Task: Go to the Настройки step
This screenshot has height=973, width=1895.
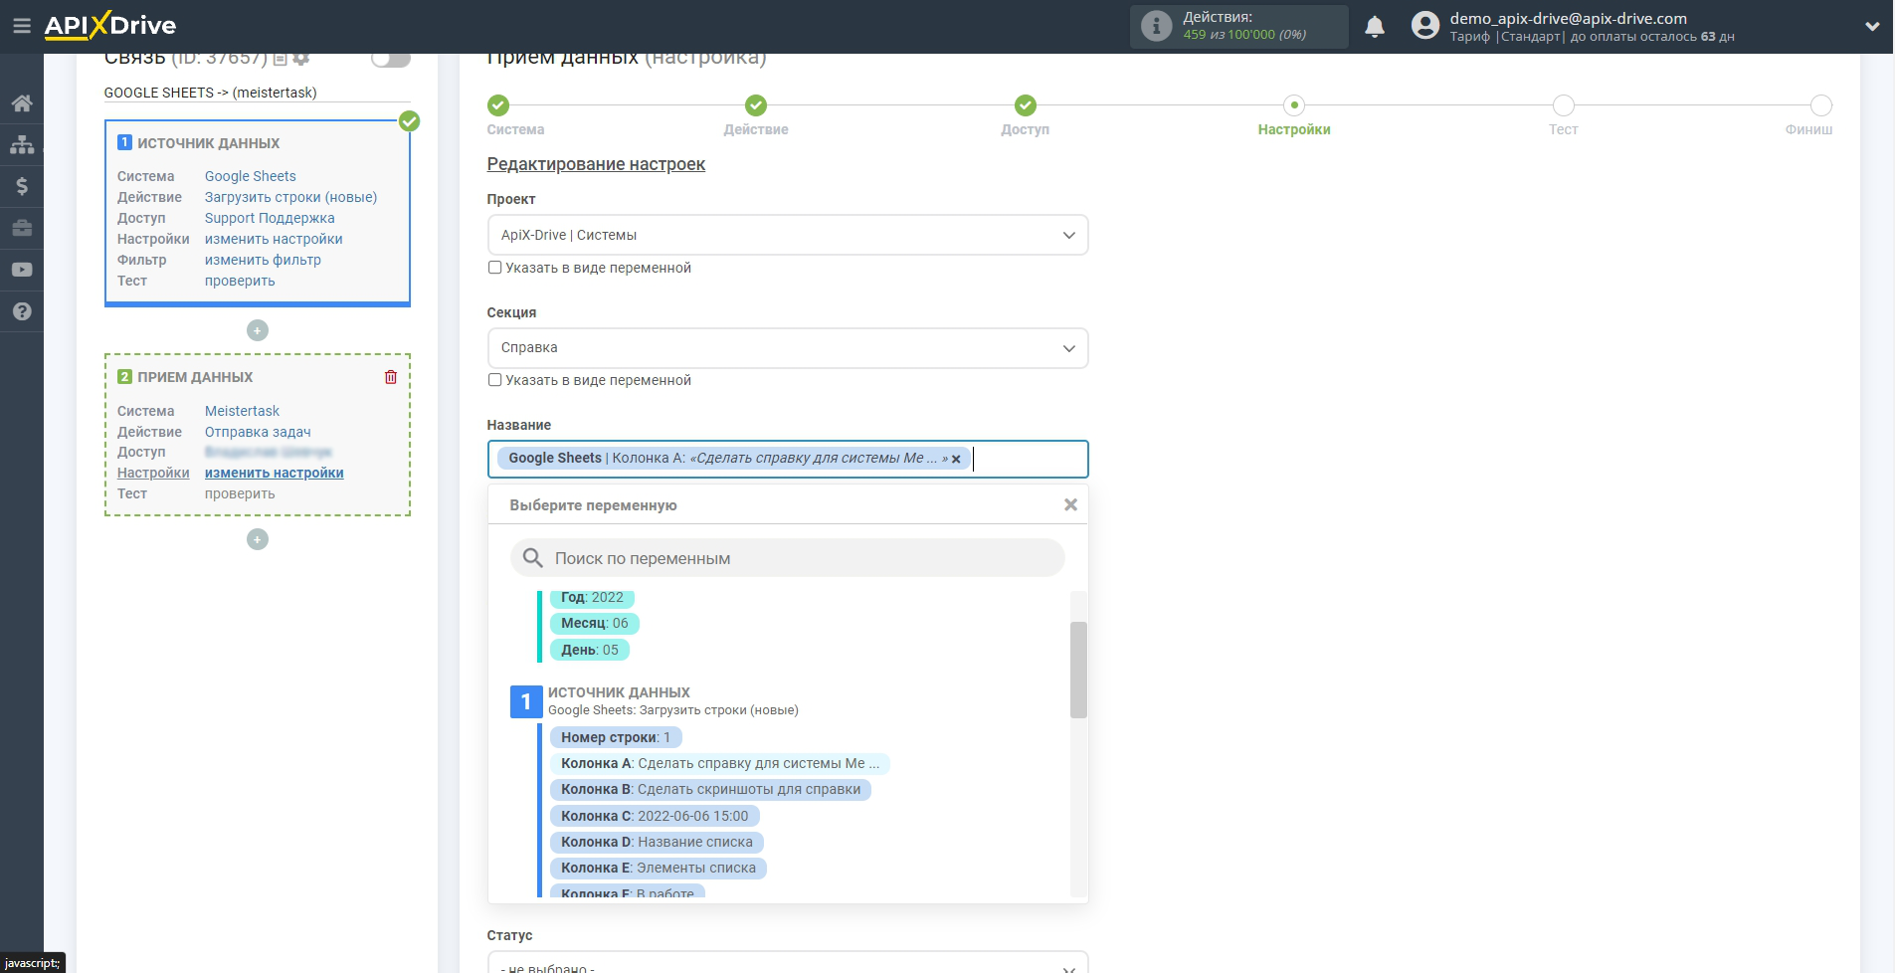Action: 1294,105
